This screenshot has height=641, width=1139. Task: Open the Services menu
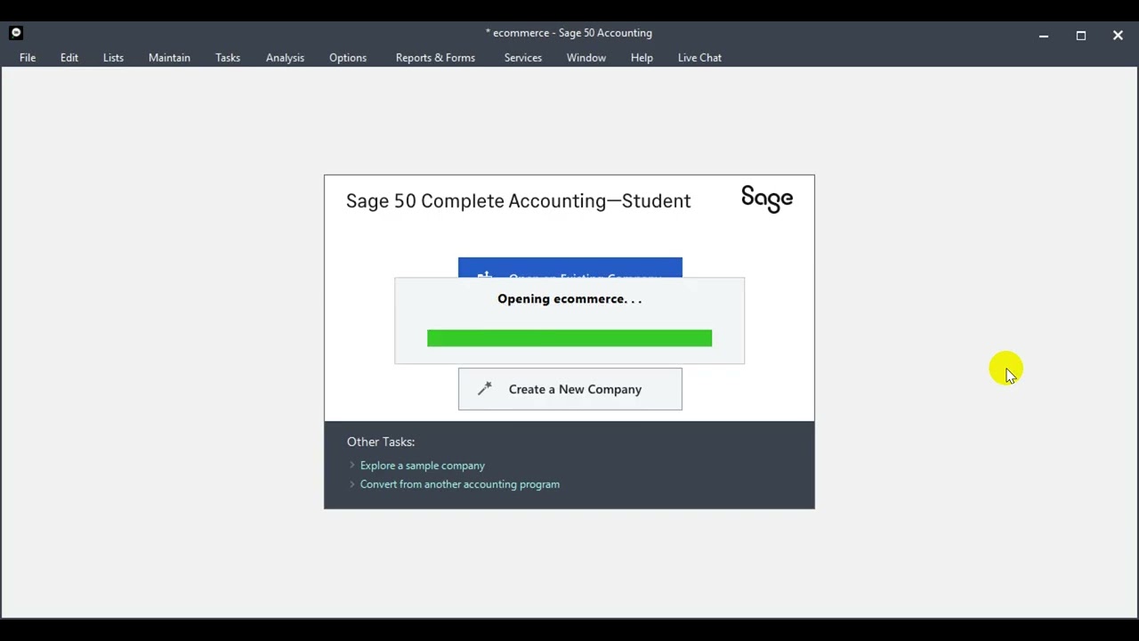tap(523, 58)
